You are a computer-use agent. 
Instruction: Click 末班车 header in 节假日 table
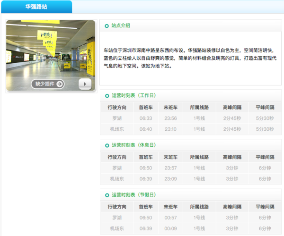pyautogui.click(x=170, y=207)
